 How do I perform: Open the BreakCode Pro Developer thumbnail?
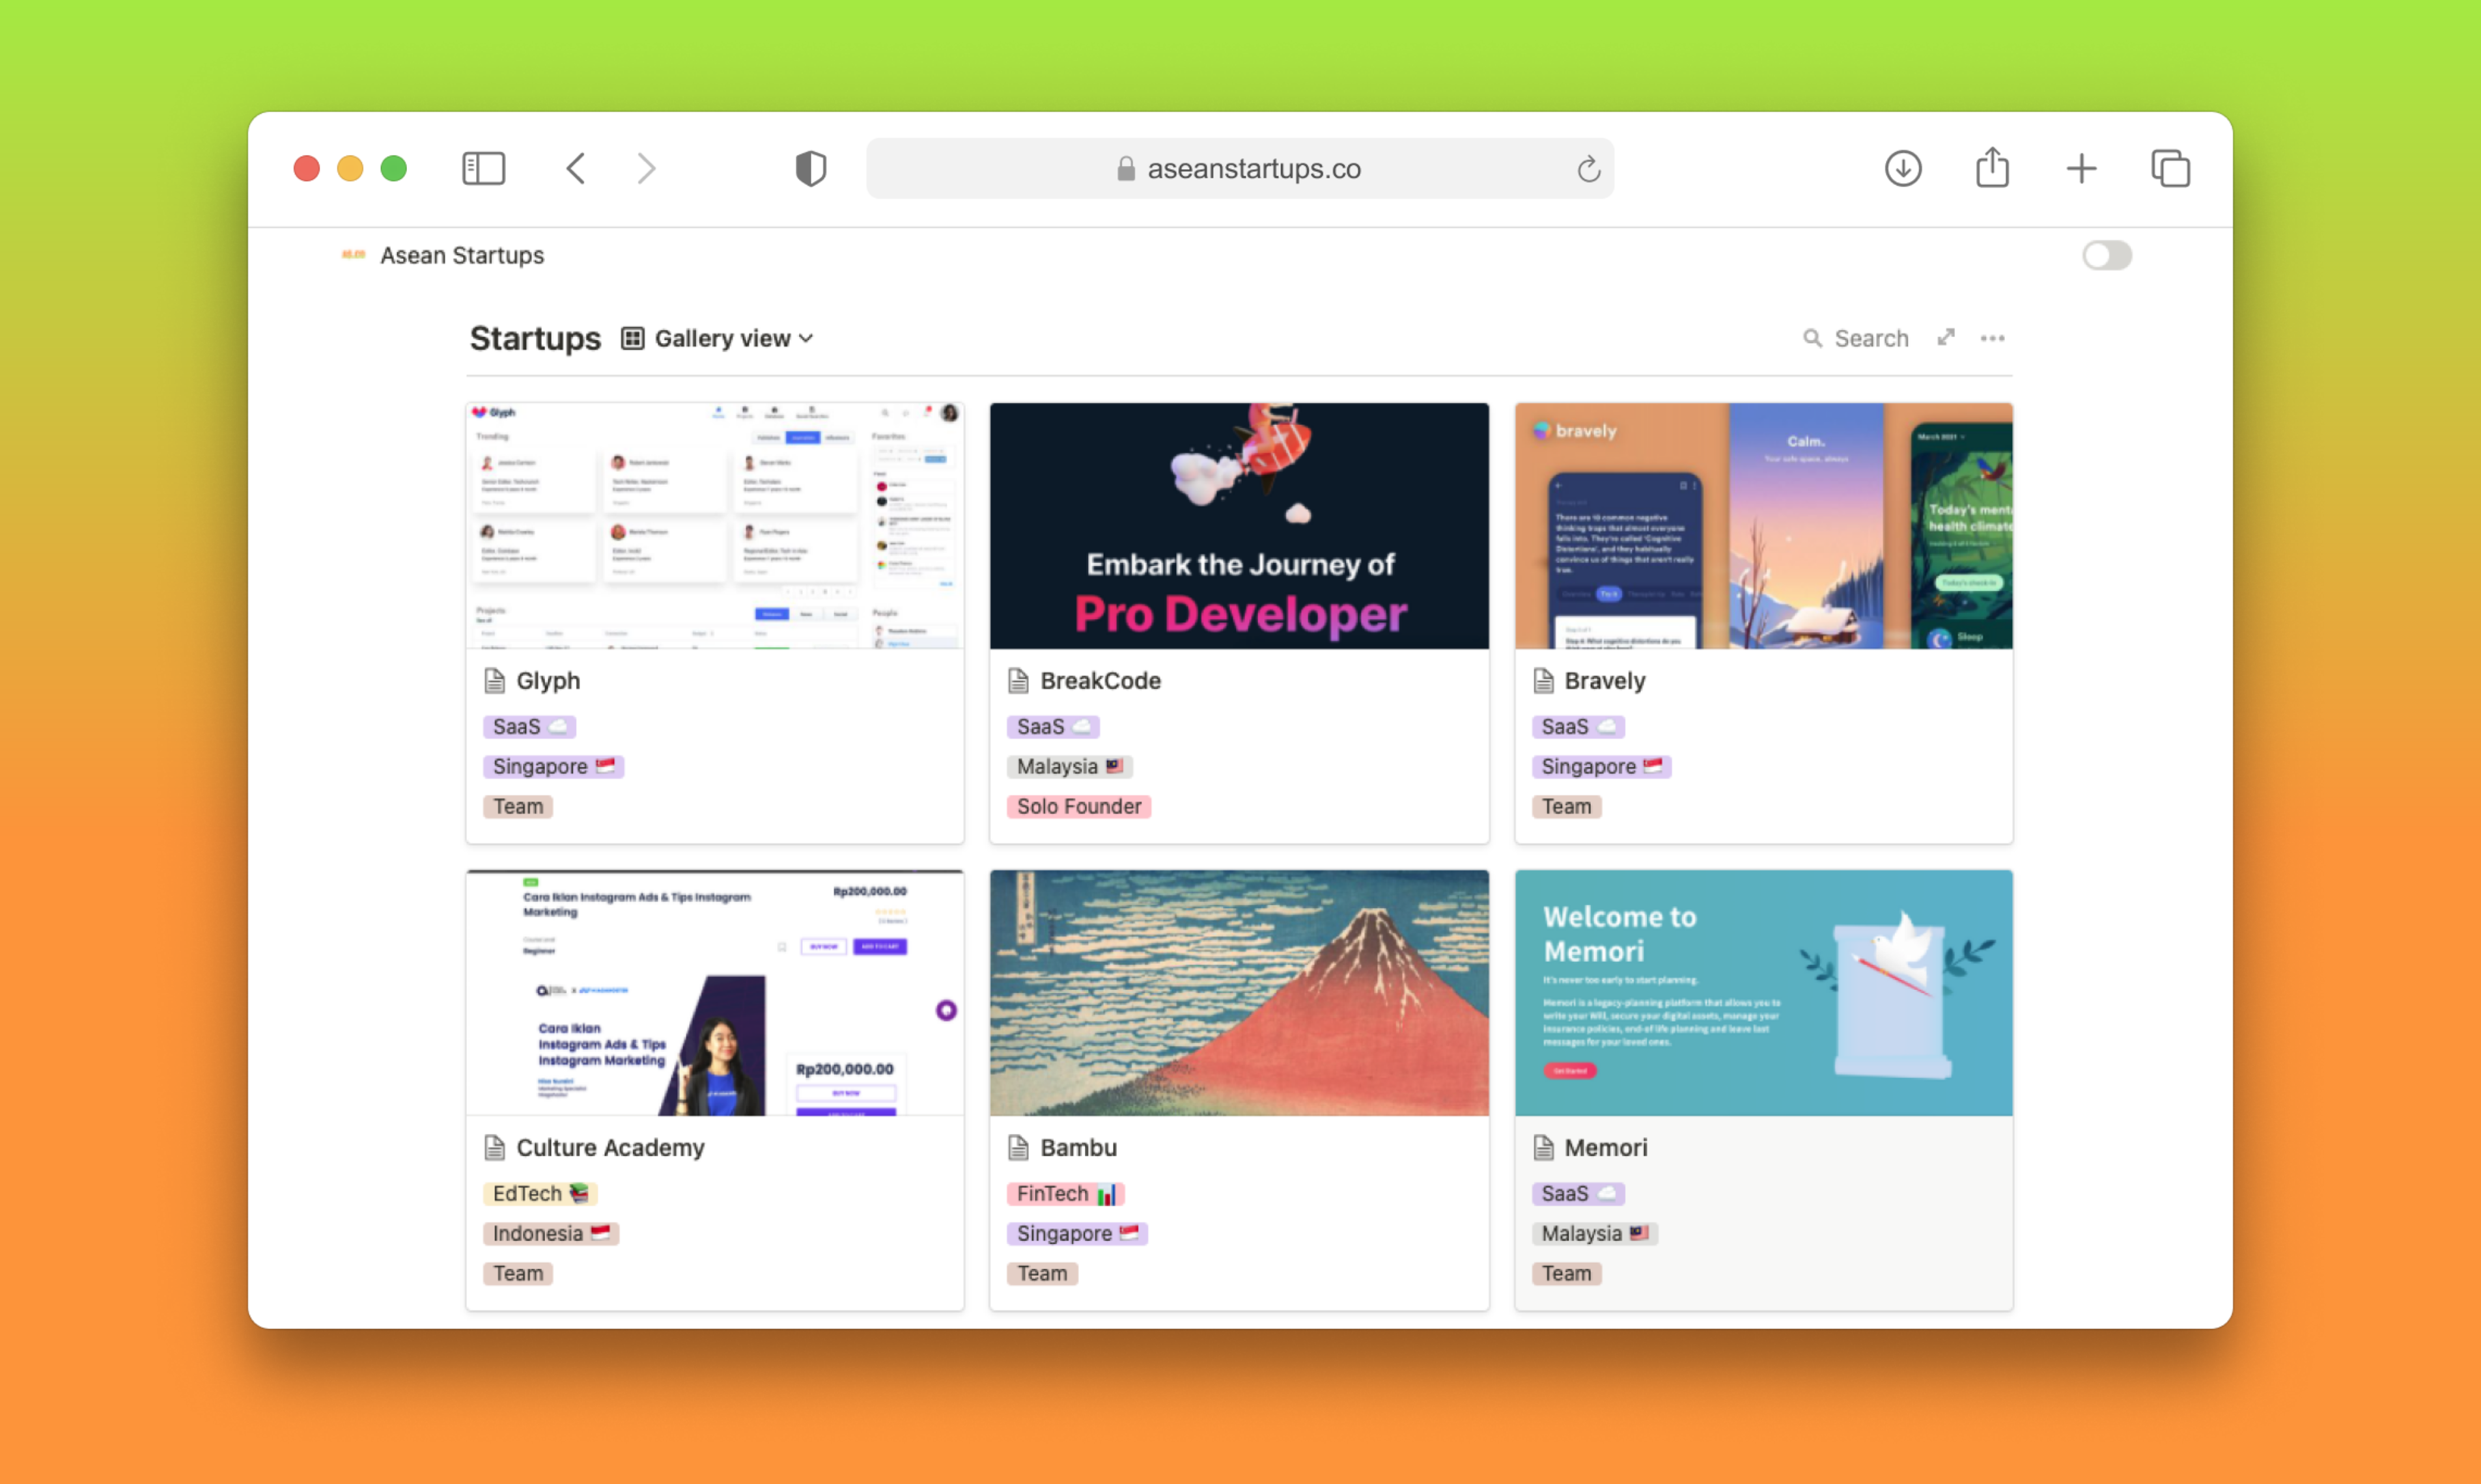(1239, 526)
